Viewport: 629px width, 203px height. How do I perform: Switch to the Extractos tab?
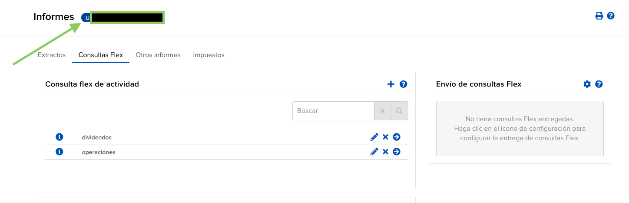tap(52, 55)
